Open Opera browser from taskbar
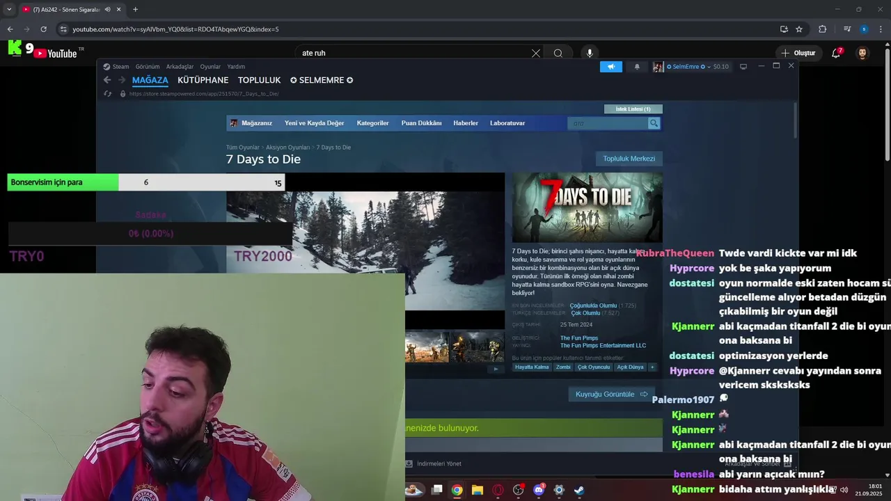The image size is (891, 501). pyautogui.click(x=498, y=490)
